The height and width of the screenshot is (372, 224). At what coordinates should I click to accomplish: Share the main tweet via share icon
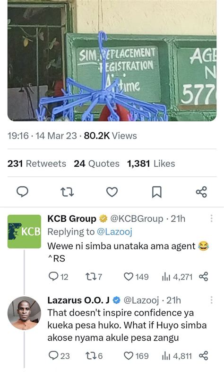click(201, 192)
